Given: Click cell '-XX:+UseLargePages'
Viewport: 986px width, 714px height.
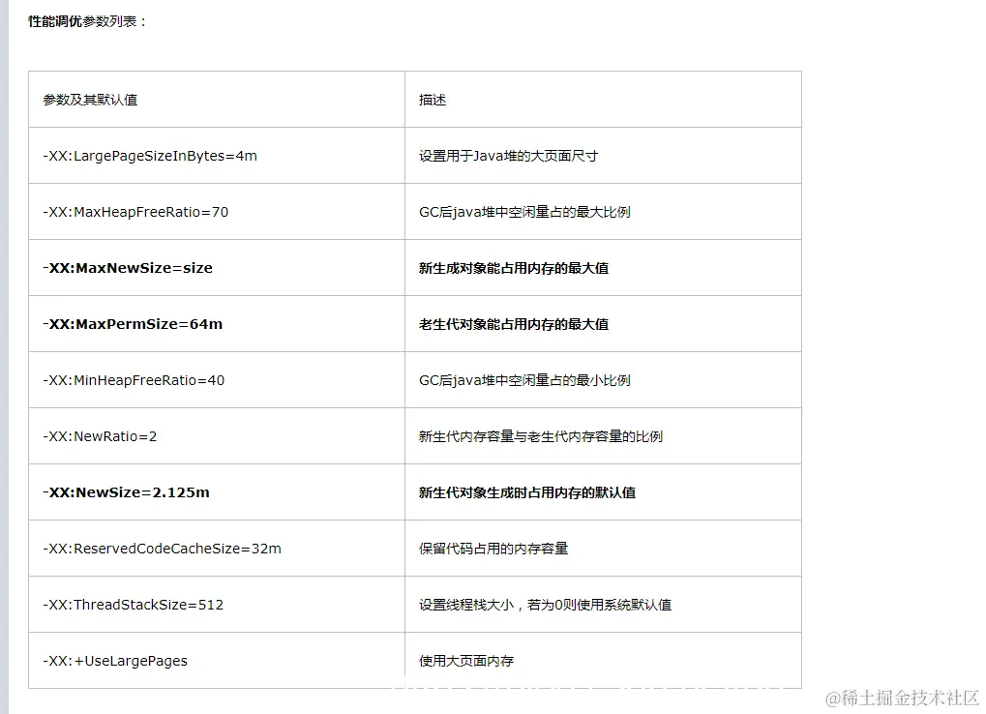Looking at the screenshot, I should point(115,661).
